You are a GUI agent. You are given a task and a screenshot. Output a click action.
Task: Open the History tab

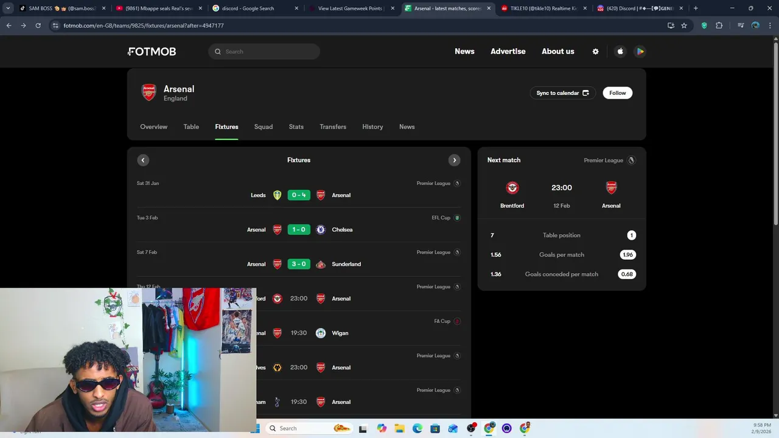pyautogui.click(x=372, y=127)
